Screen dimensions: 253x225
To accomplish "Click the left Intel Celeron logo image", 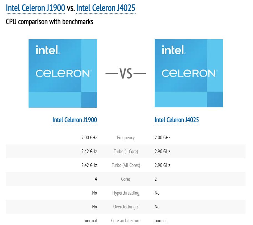I will click(63, 73).
